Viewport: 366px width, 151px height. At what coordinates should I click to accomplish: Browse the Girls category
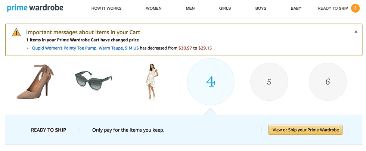point(225,9)
